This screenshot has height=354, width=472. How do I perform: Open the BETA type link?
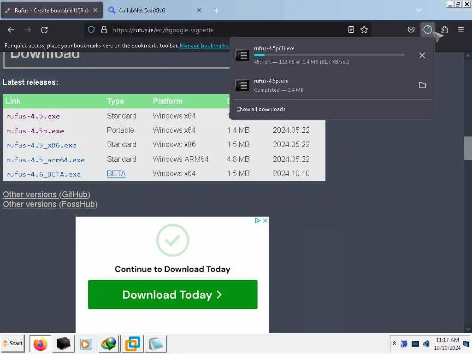[x=116, y=174]
